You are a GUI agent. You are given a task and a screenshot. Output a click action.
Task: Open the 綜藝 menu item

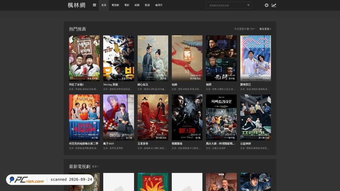click(137, 5)
